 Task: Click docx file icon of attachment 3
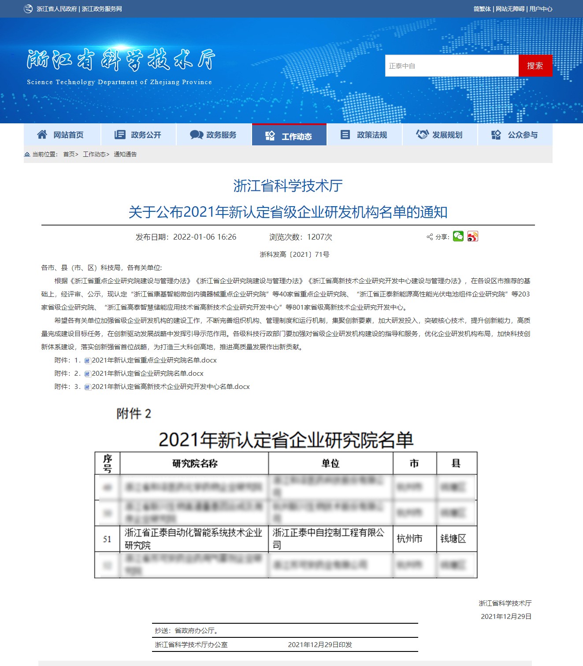[x=88, y=387]
